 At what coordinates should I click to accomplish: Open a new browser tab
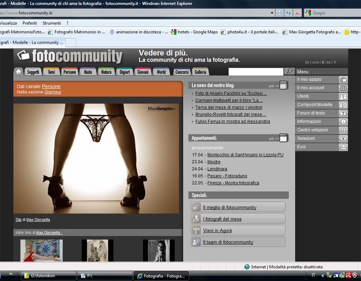[x=71, y=42]
